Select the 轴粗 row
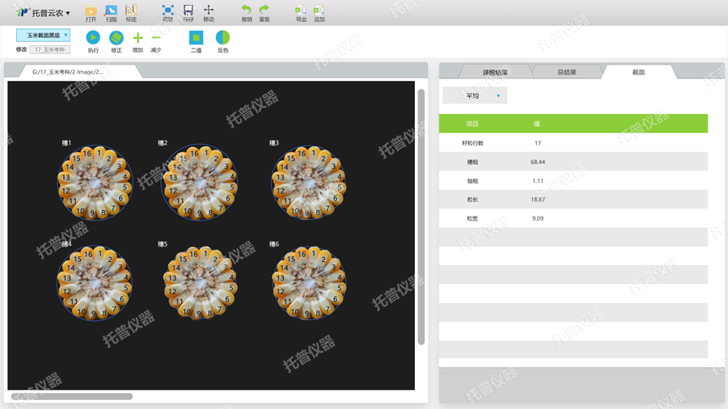This screenshot has width=728, height=409. [x=574, y=181]
